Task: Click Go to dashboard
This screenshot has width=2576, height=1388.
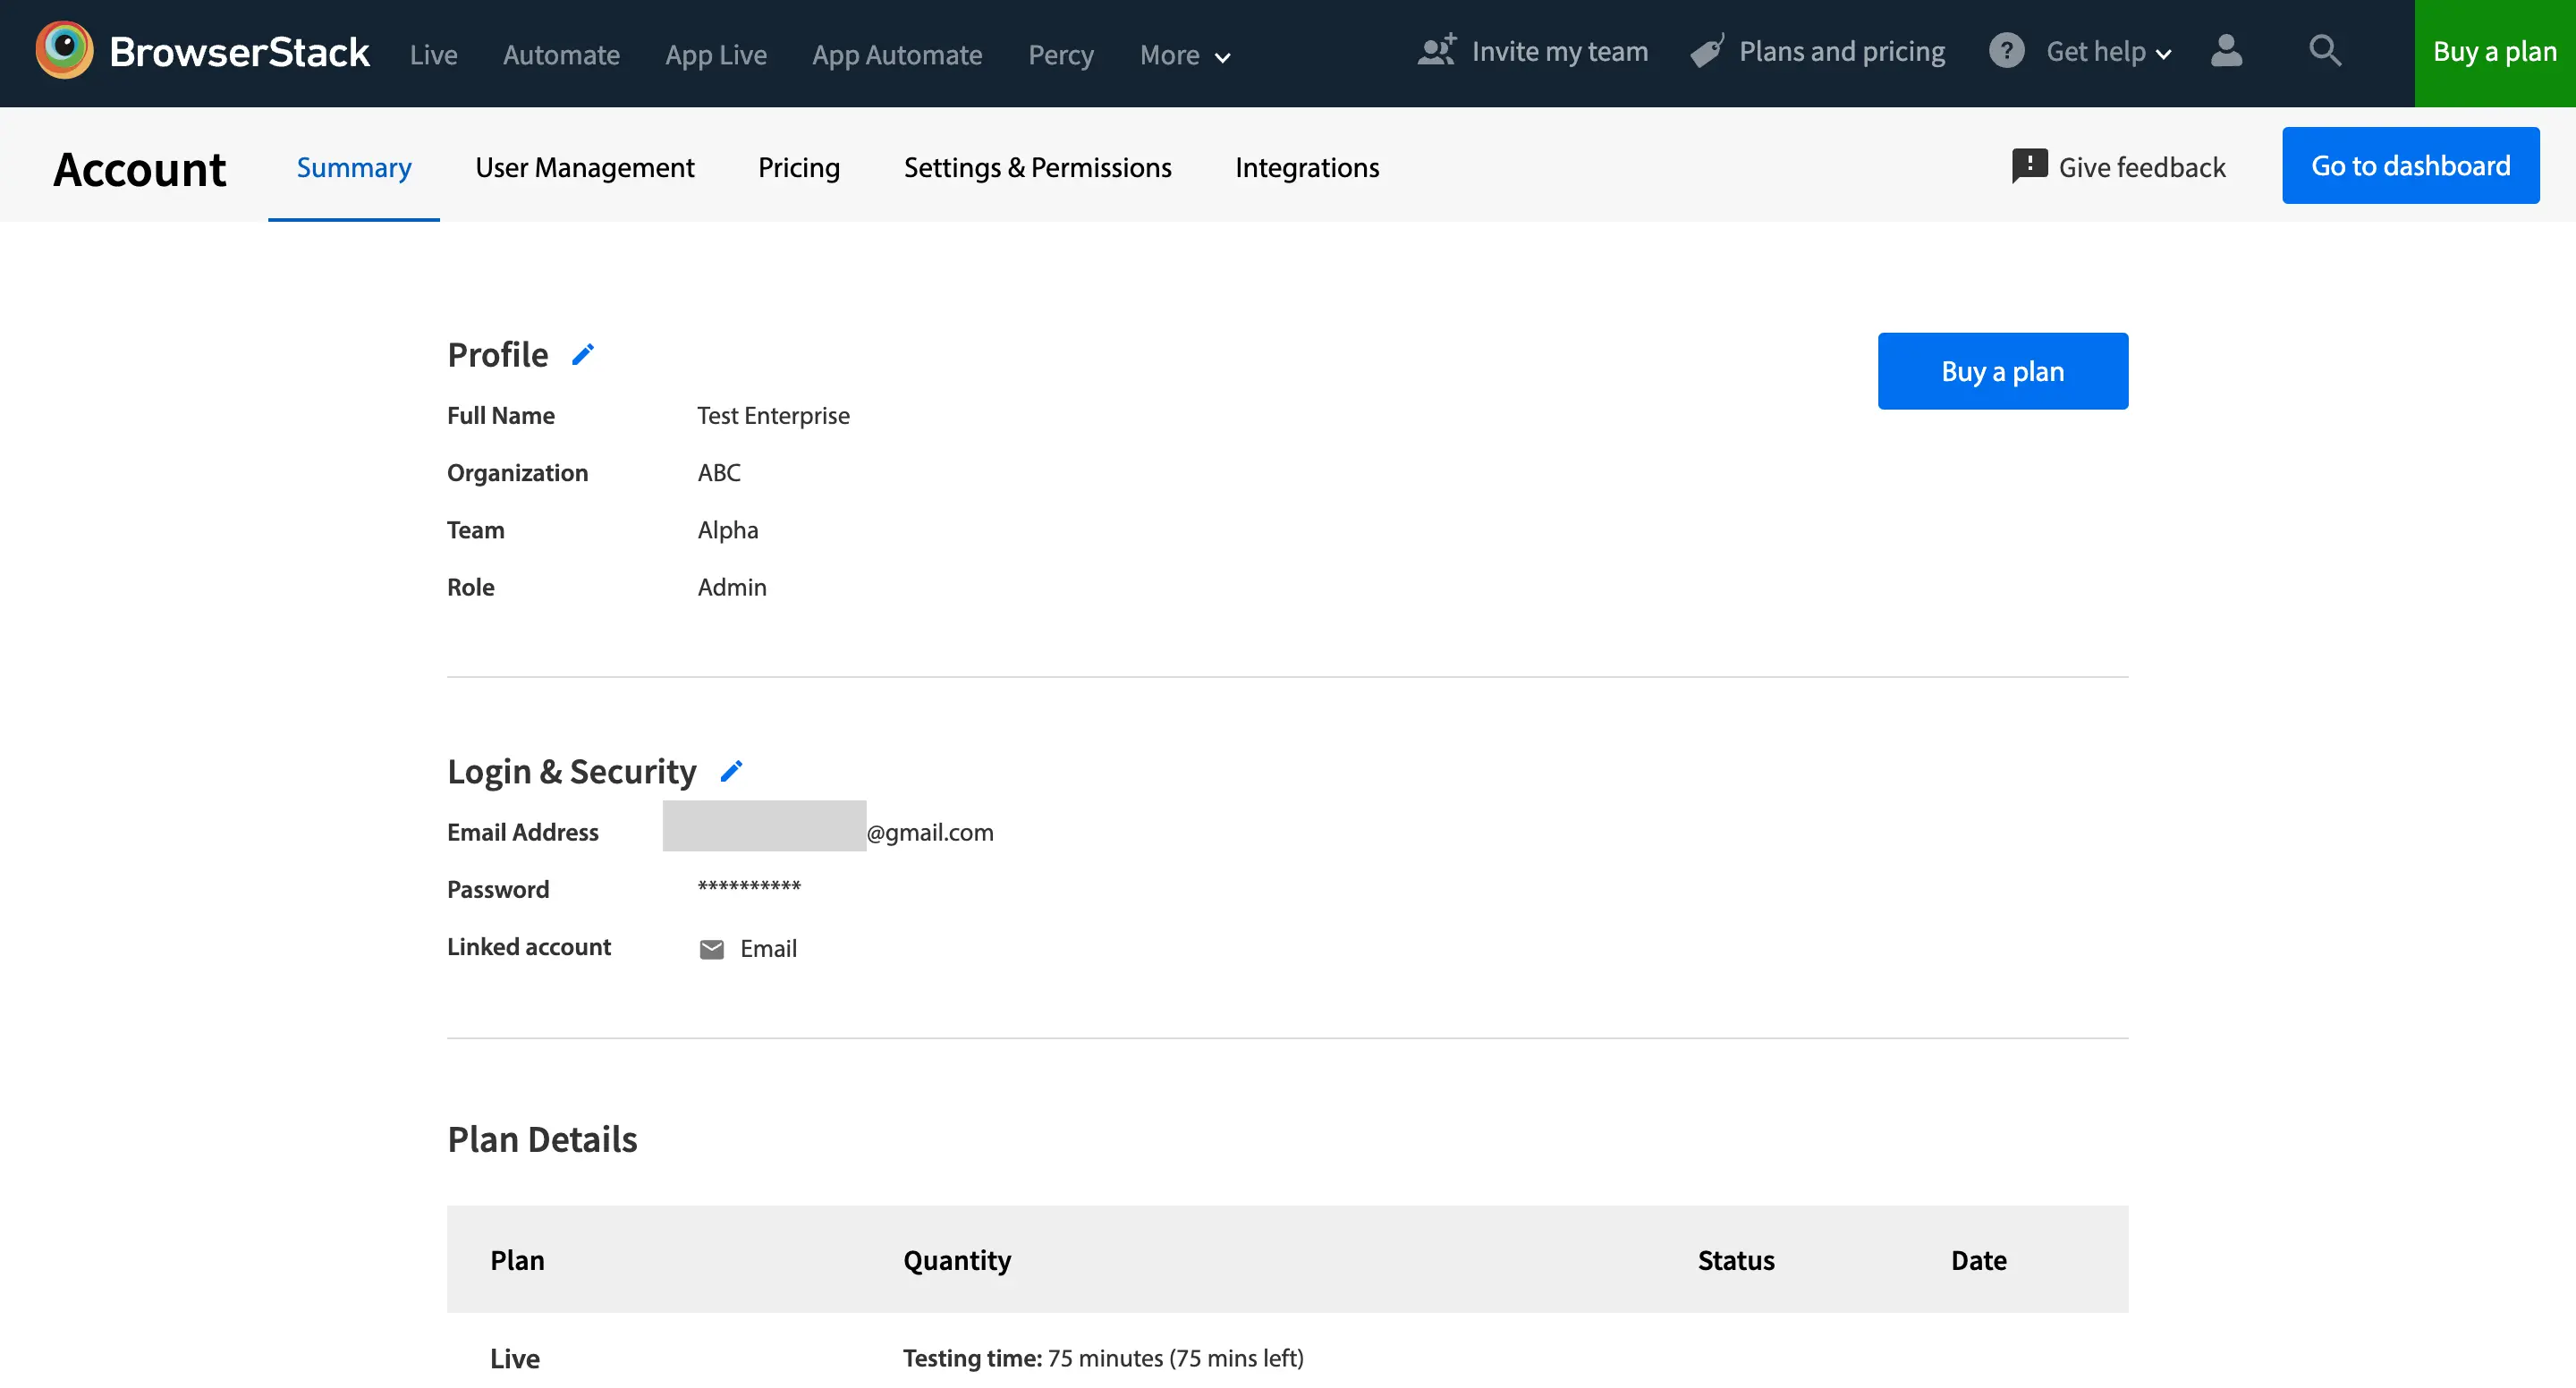Action: point(2411,165)
